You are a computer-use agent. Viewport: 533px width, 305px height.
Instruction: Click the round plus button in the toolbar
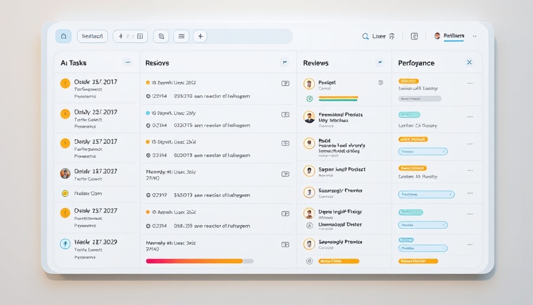point(200,36)
